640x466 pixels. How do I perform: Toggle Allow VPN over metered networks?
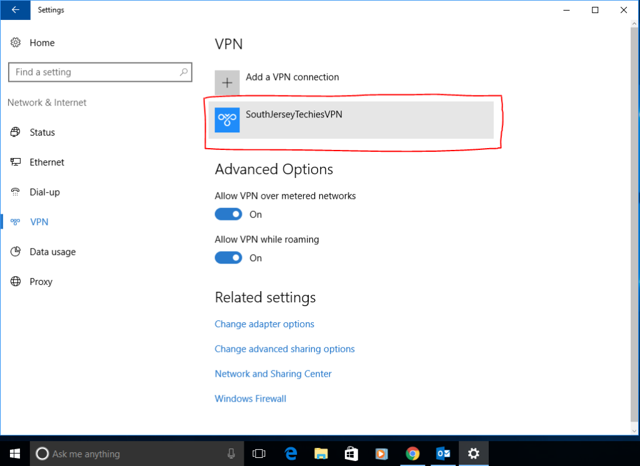pyautogui.click(x=229, y=214)
